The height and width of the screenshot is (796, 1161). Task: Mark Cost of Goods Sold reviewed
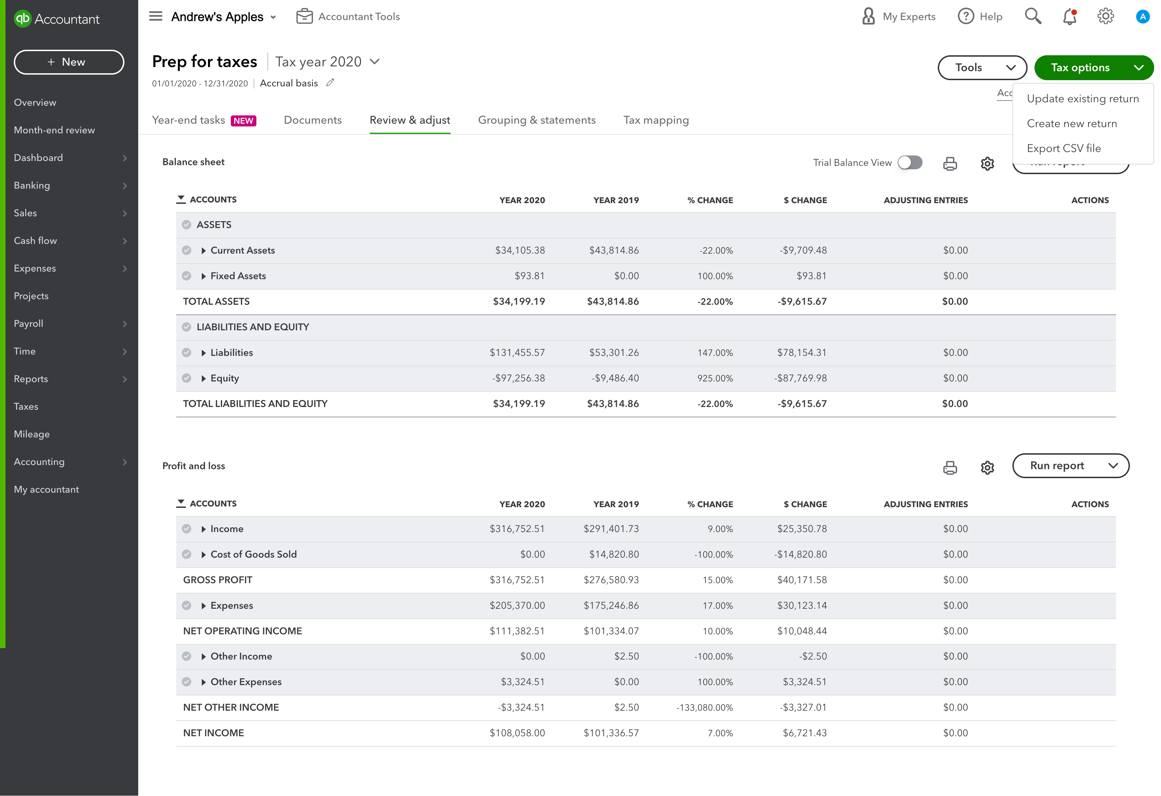[x=186, y=554]
